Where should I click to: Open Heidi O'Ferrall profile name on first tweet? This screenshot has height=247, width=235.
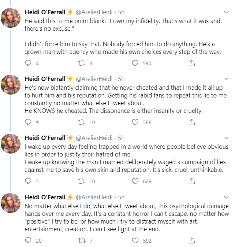click(45, 12)
